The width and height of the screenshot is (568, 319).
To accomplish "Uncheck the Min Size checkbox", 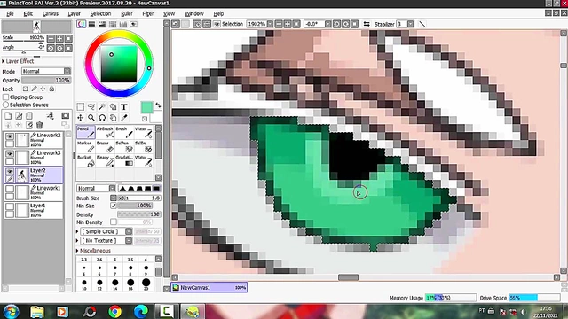I will tap(114, 206).
